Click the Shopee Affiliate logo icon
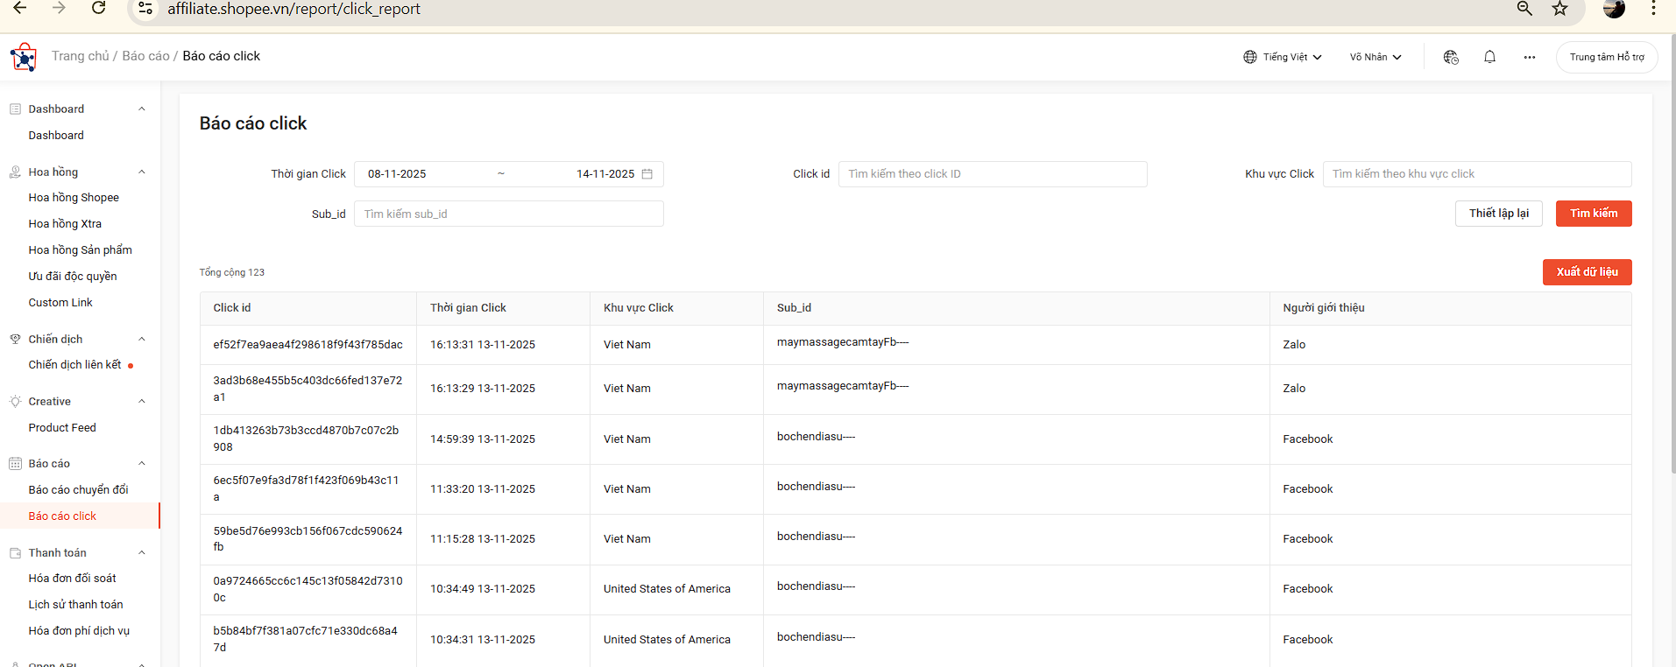Viewport: 1676px width, 667px height. pos(24,58)
